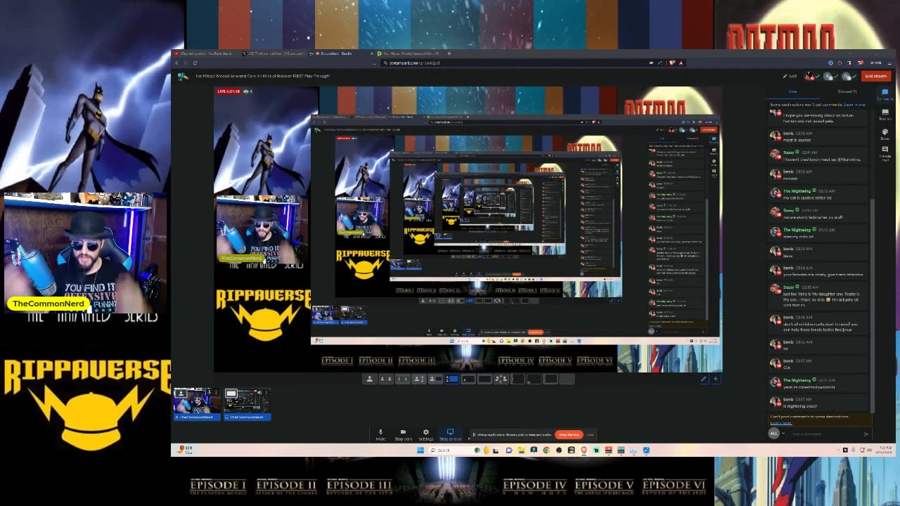Select the solo layout icon
Image resolution: width=900 pixels, height=506 pixels.
tap(370, 379)
